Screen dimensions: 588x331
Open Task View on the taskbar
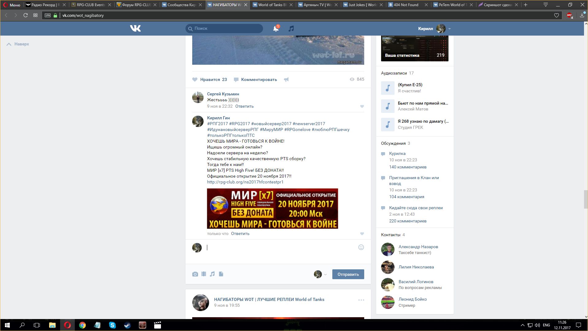coord(37,325)
